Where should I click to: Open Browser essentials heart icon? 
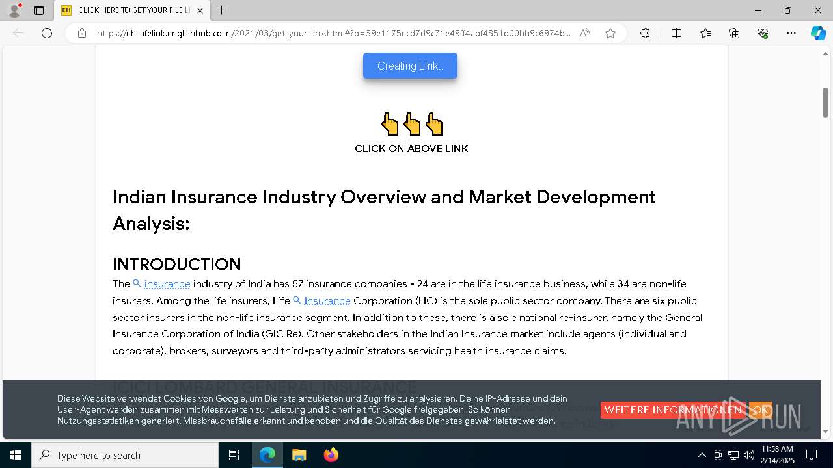763,33
